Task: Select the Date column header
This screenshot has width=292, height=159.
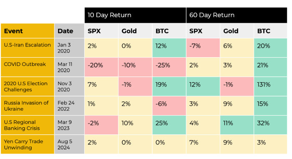Action: click(70, 31)
